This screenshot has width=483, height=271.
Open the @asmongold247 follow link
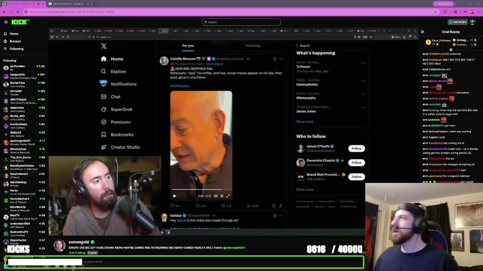click(234, 248)
